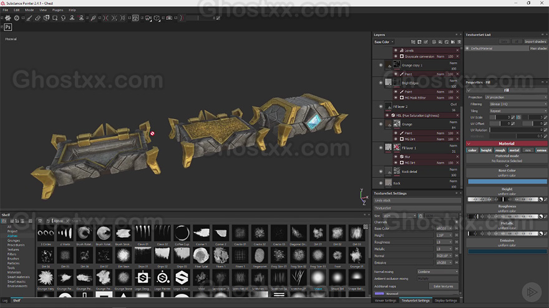Viewport: 549px width, 308px height.
Task: Select the Material picker eyedropper icon
Action: point(94,18)
